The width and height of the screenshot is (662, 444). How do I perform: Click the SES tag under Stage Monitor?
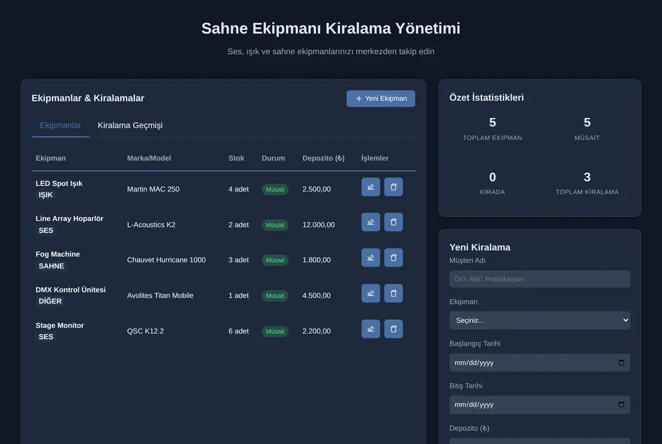[x=46, y=337]
